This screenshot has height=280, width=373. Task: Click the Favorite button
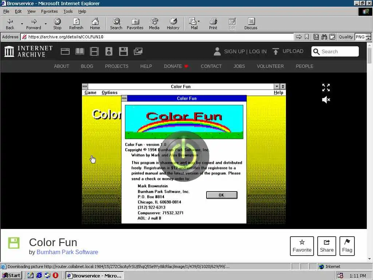point(302,246)
